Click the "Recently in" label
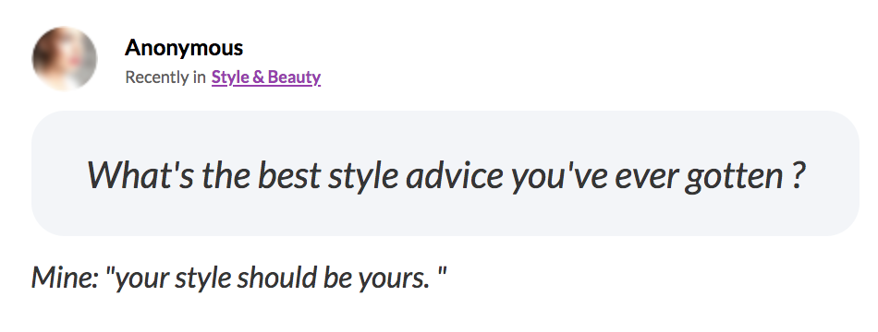Screen dimensions: 878x332 point(165,77)
